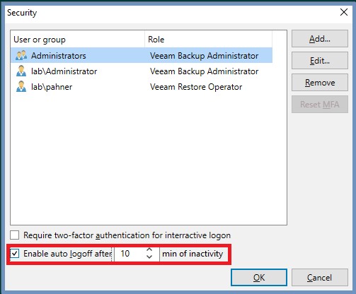The width and height of the screenshot is (356, 294).
Task: Click the lab\Administrator user icon
Action: point(21,71)
